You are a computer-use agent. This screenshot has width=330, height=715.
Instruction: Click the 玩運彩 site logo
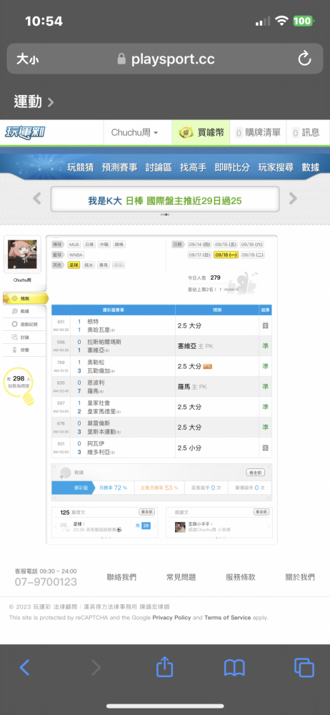[24, 133]
